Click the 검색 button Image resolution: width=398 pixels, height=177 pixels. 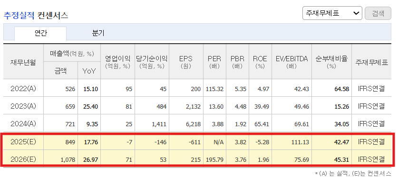(378, 13)
